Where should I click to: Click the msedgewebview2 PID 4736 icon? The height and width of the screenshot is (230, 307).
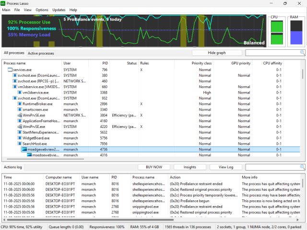pos(24,149)
